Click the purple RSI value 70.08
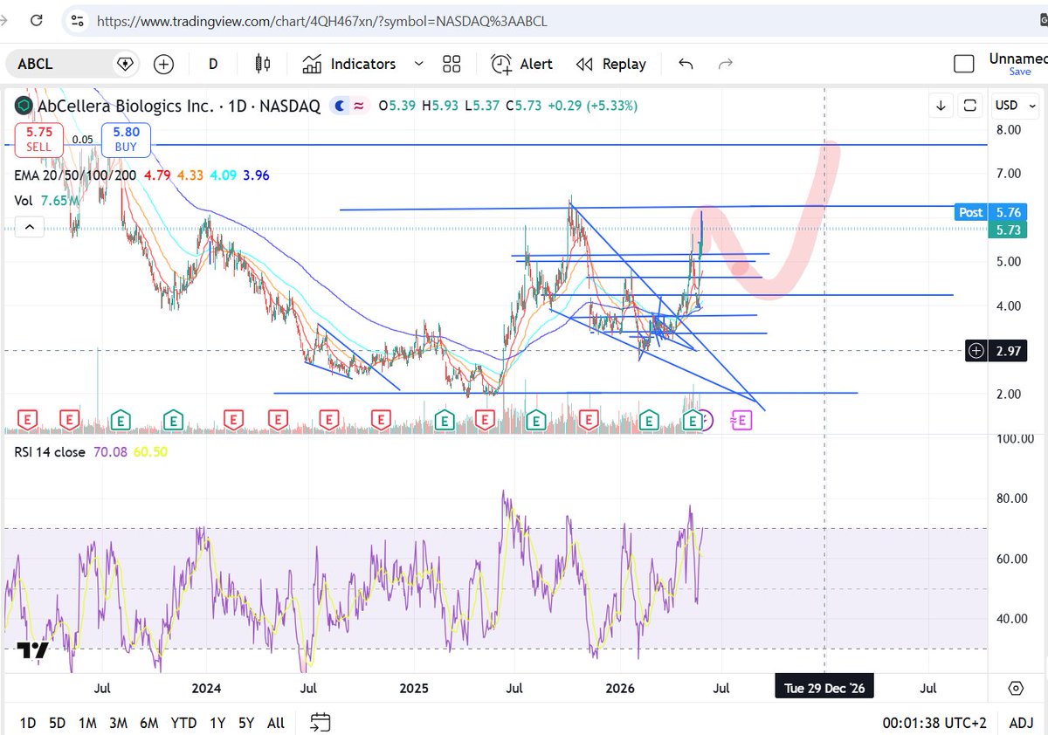The width and height of the screenshot is (1048, 735). (x=108, y=452)
